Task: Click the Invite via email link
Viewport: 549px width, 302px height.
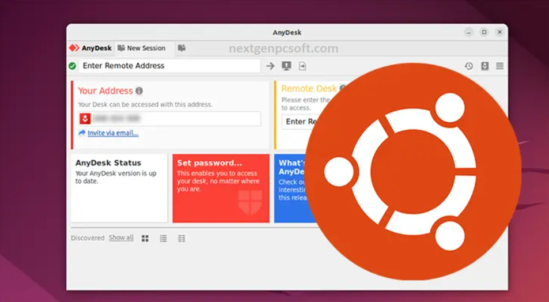Action: [x=113, y=133]
